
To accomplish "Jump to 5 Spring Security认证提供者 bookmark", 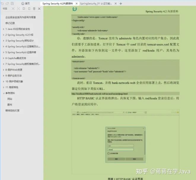I will click(x=21, y=52).
